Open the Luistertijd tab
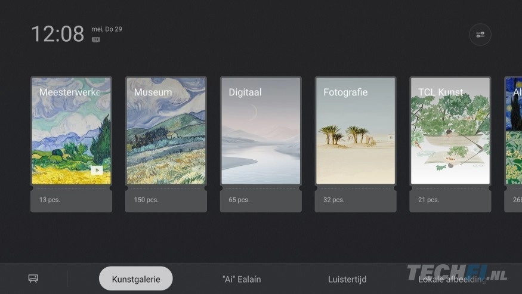This screenshot has height=294, width=522. pos(347,279)
